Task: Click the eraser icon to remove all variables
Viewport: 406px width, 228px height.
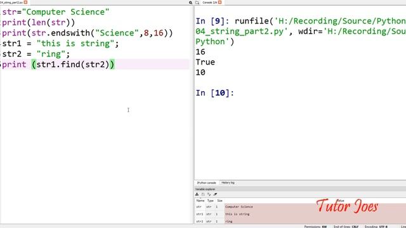Action: point(215,194)
